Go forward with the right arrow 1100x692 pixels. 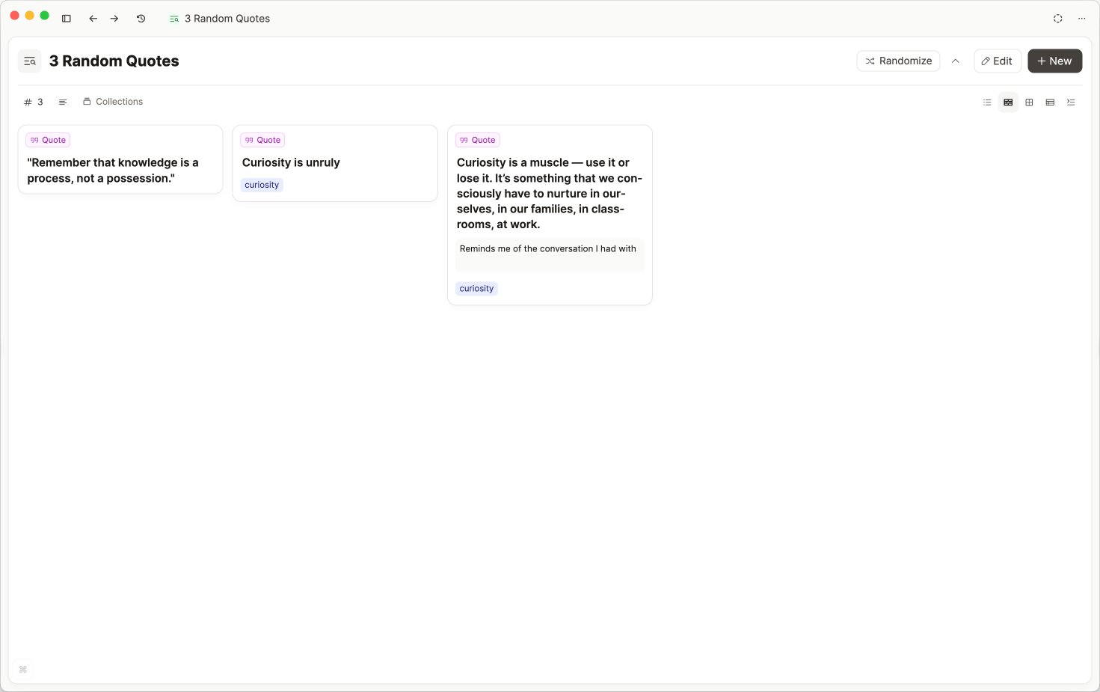(114, 19)
